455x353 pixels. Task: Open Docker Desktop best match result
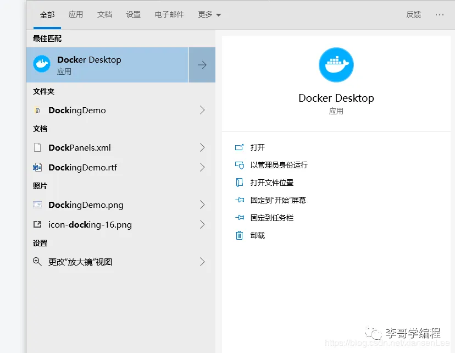[x=107, y=65]
